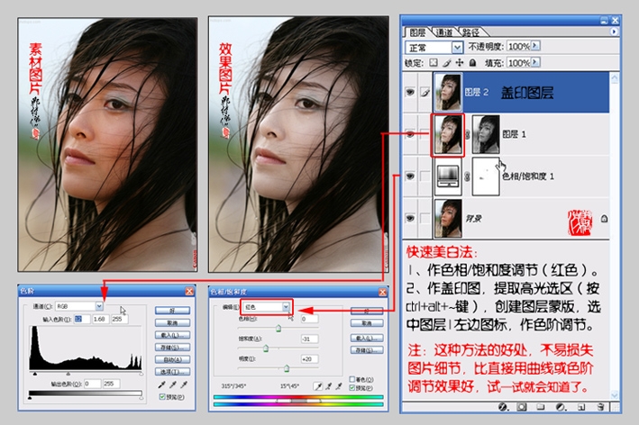Click saturation value field showing -31
Screen dimensions: 639x425
click(309, 339)
